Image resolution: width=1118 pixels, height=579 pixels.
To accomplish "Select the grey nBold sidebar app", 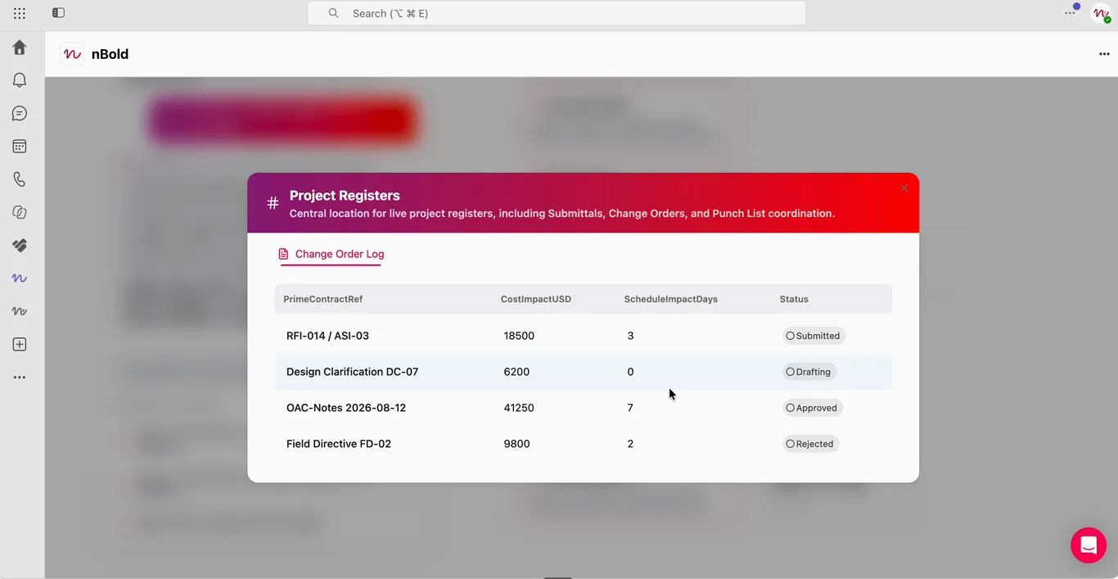I will (x=20, y=311).
